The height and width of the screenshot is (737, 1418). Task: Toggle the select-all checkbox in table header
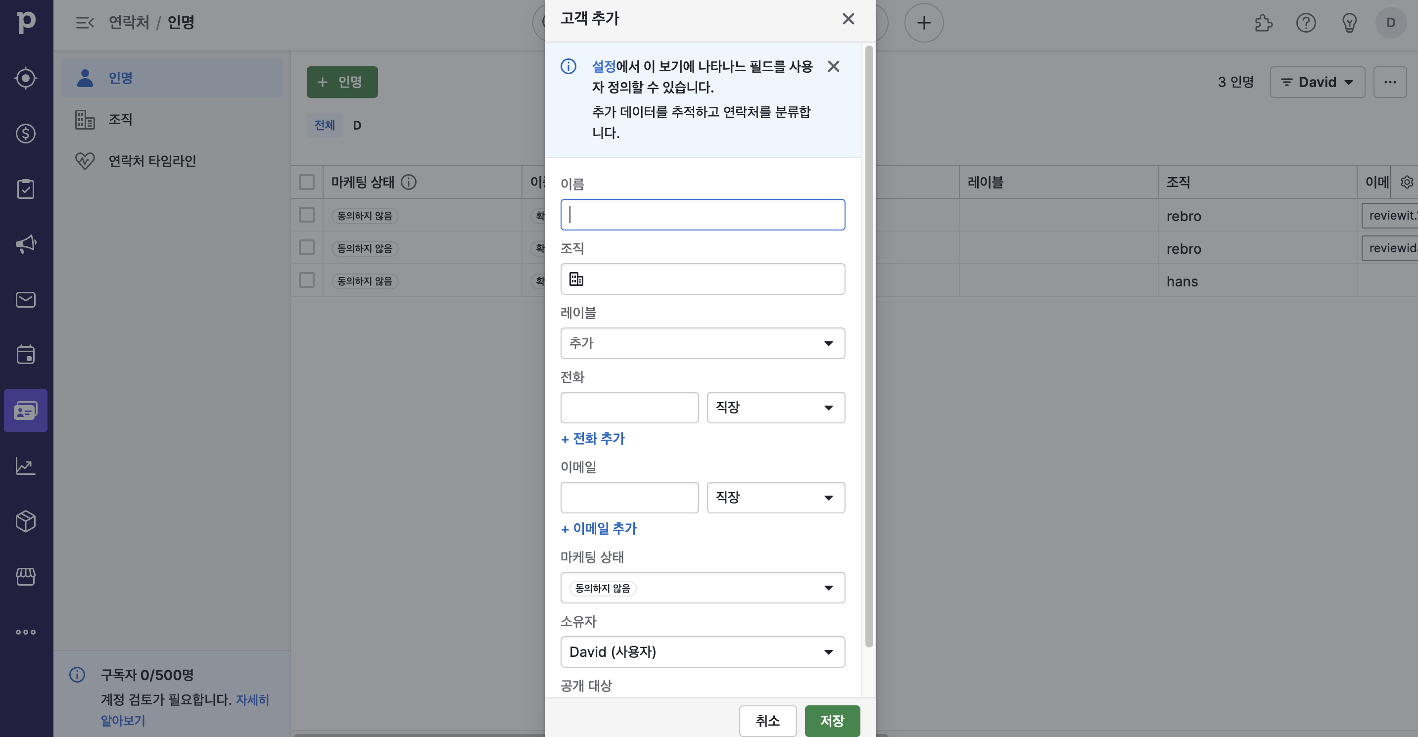pyautogui.click(x=307, y=182)
